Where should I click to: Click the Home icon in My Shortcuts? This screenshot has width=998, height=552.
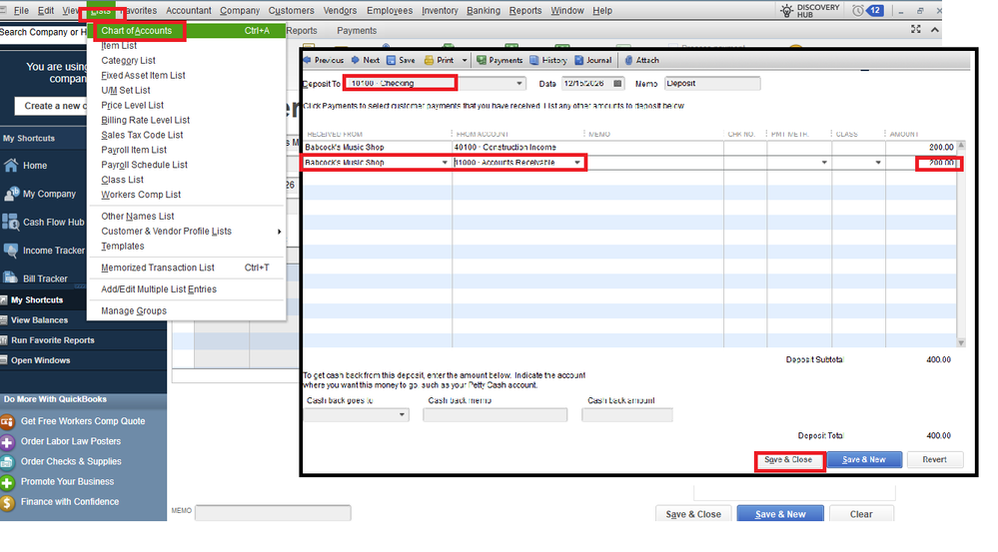11,166
